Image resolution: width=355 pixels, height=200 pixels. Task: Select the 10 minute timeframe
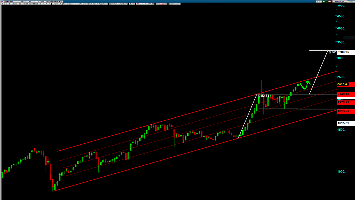click(x=13, y=4)
